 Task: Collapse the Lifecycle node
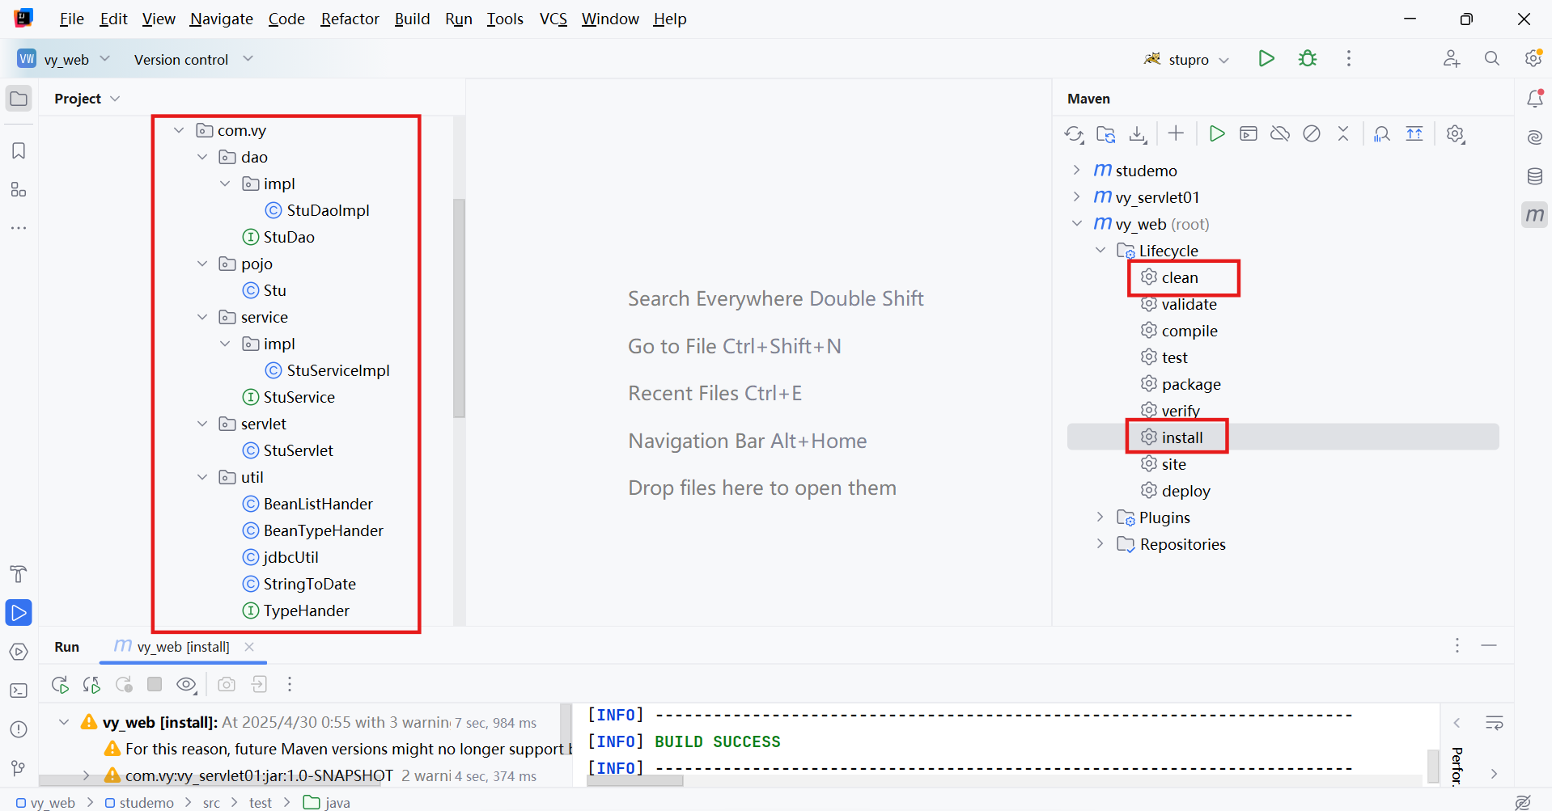coord(1100,250)
